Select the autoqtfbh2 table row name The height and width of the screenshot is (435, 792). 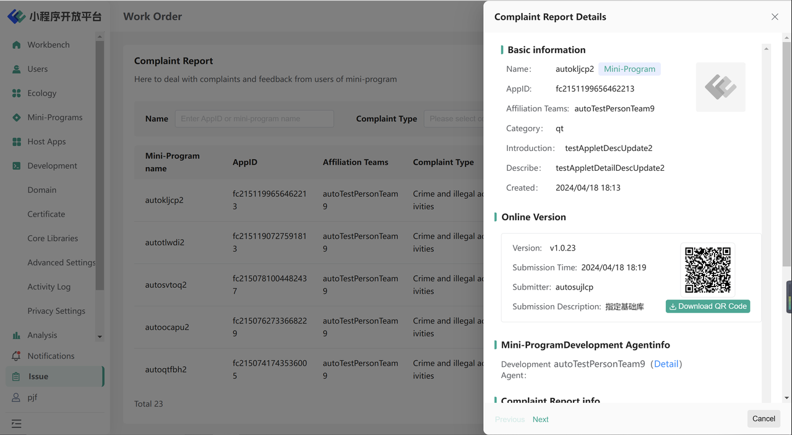[166, 370]
